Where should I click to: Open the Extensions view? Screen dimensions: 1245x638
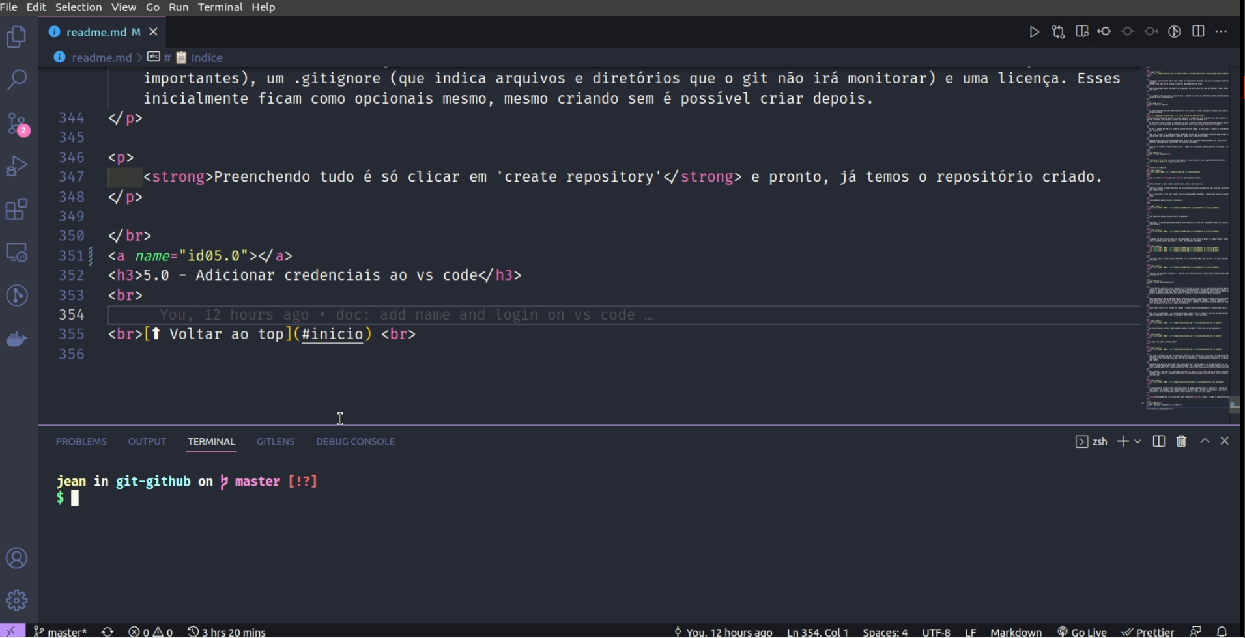pos(17,210)
